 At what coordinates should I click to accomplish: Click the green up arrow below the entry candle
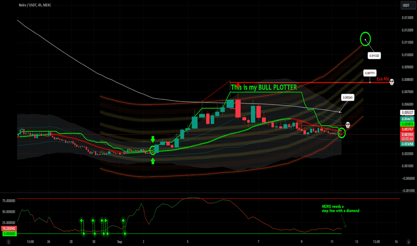(153, 161)
